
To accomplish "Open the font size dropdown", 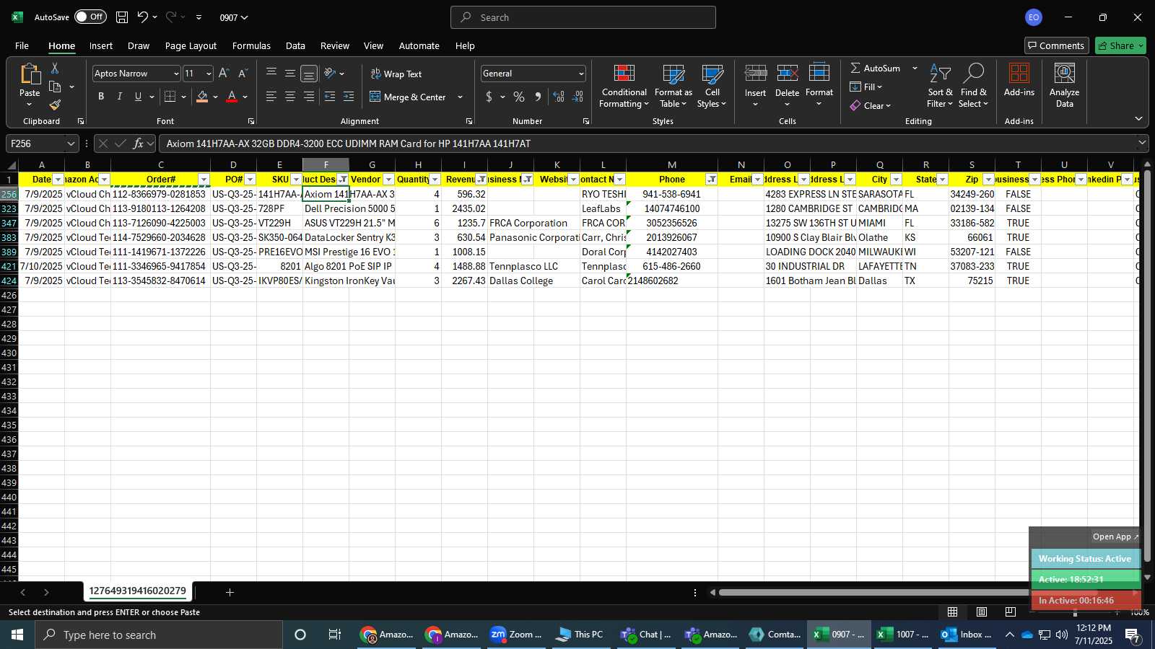I will [x=209, y=74].
